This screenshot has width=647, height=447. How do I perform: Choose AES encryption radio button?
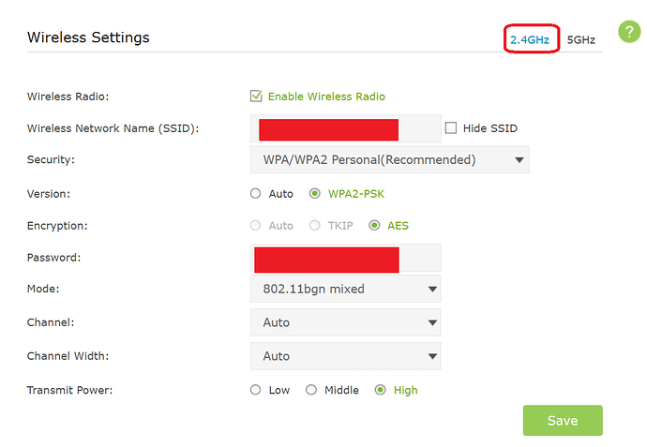click(374, 226)
